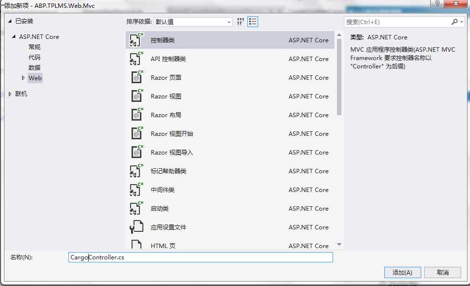
Task: Click the 添加 button
Action: click(402, 272)
